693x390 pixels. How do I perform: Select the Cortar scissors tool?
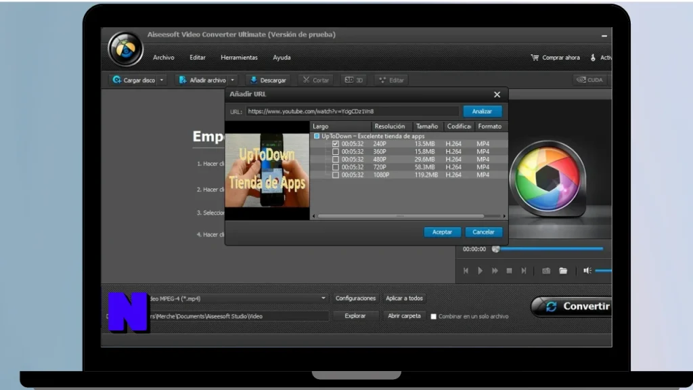tap(315, 80)
